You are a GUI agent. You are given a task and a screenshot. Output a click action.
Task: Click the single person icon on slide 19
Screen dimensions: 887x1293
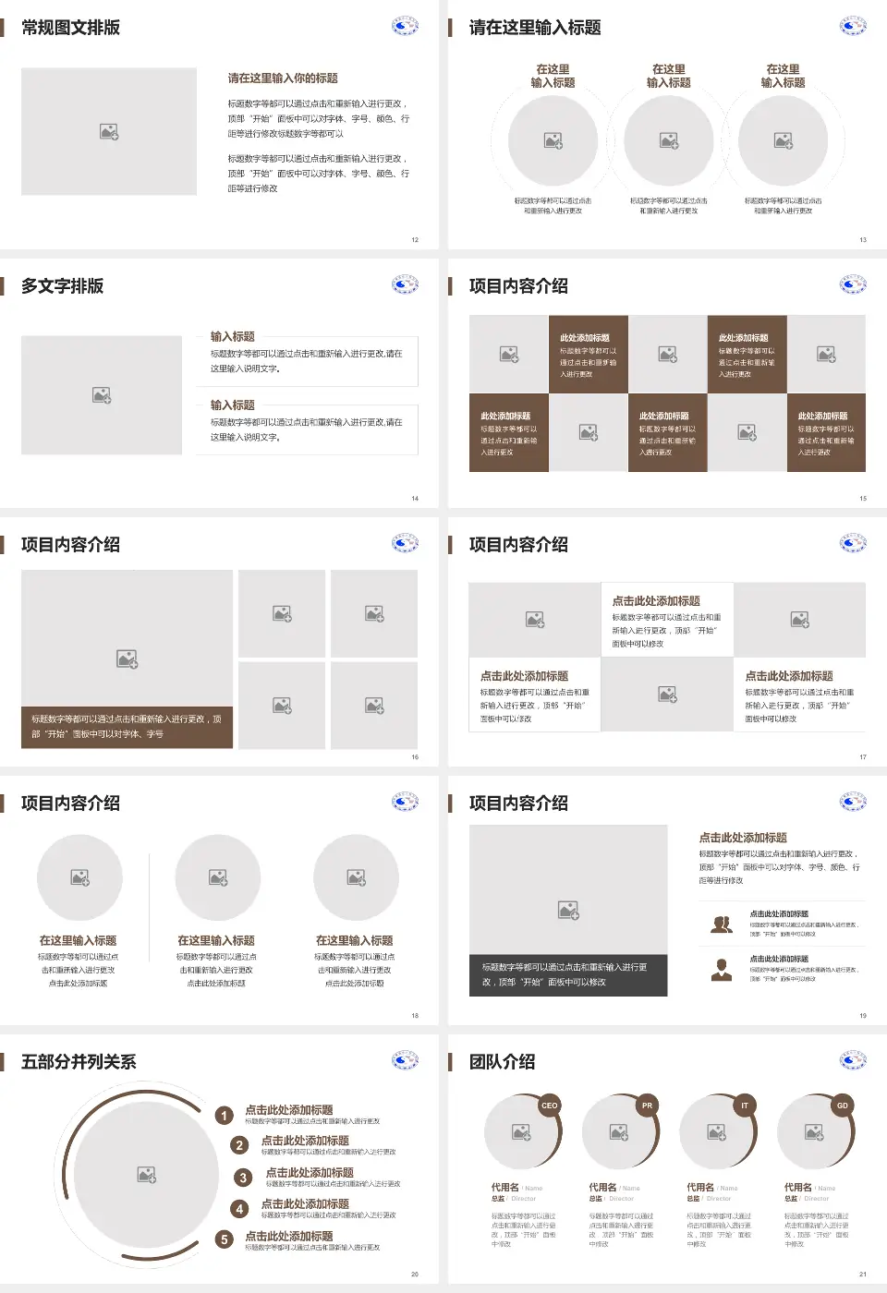coord(722,969)
